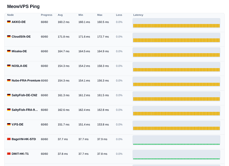Viewport: 229px width, 166px height.
Task: Click the flag icon beside SaltyFish-DE-CN2
Action: 9,95
